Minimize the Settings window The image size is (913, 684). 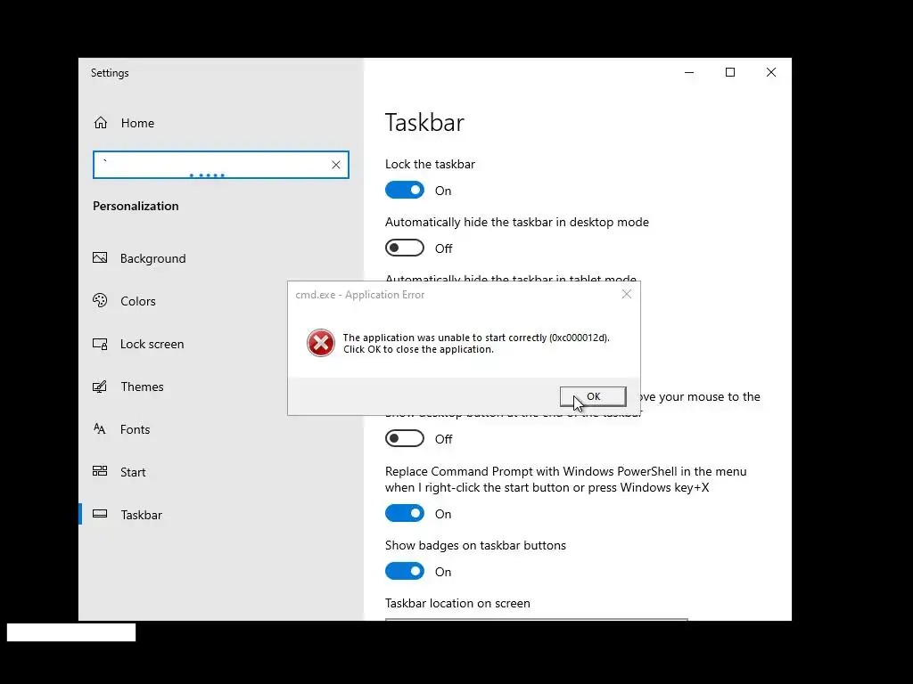pos(689,72)
